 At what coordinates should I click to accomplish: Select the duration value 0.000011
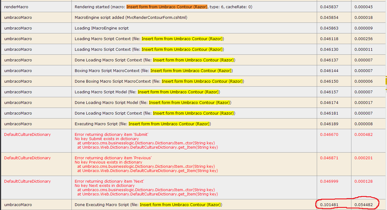(x=364, y=49)
